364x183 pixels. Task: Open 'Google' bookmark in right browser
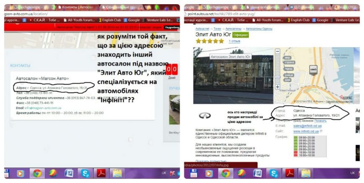[x=320, y=20]
